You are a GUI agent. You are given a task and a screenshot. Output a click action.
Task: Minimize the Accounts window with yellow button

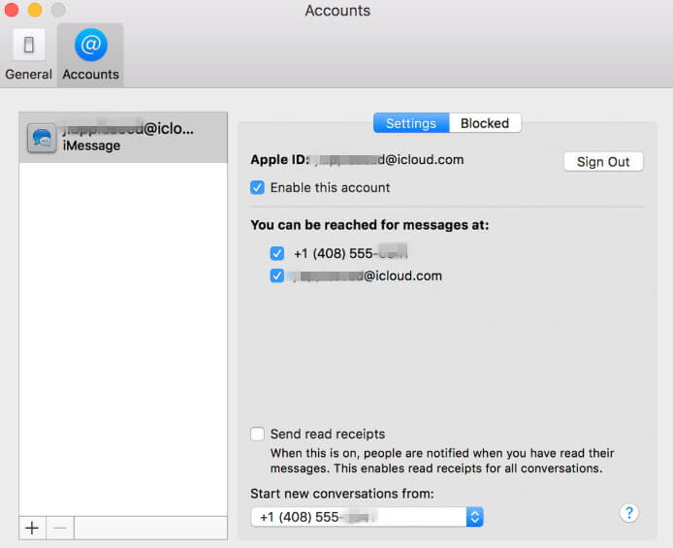[x=35, y=10]
